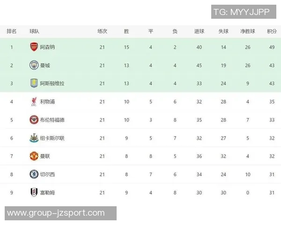The height and width of the screenshot is (225, 281).
Task: Click the Brentford club crest icon
Action: 34,120
